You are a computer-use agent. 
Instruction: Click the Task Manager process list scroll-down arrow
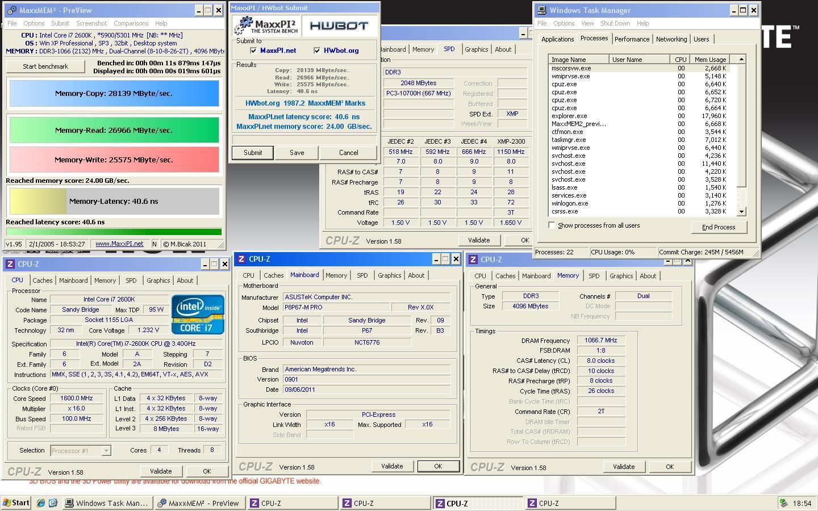pos(741,211)
